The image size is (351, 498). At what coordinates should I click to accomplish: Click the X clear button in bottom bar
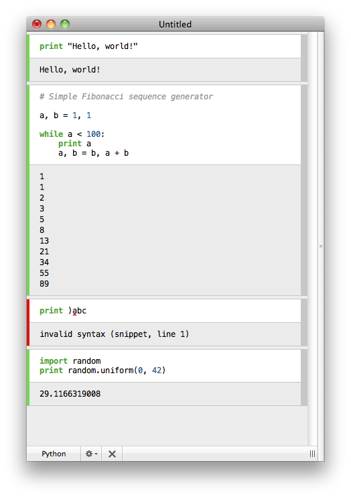[112, 454]
